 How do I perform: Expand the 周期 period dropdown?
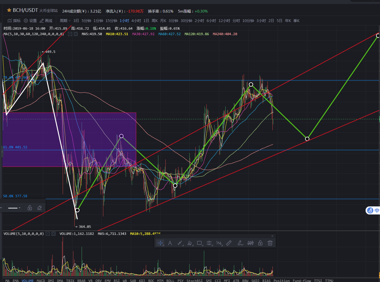click(65, 21)
